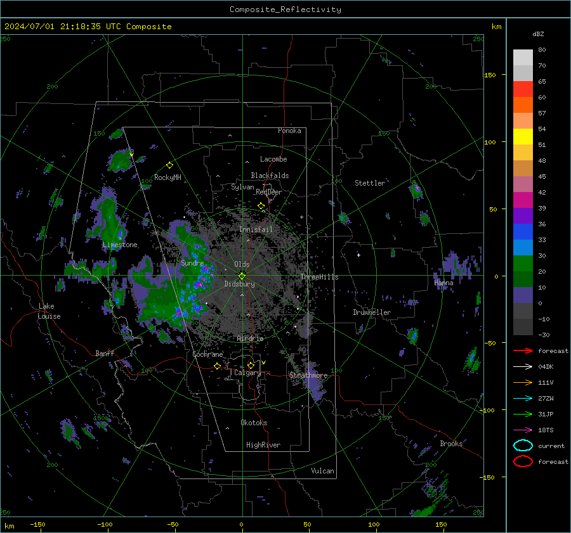This screenshot has height=533, width=571.
Task: Select the Ponoka map label
Action: click(x=289, y=131)
